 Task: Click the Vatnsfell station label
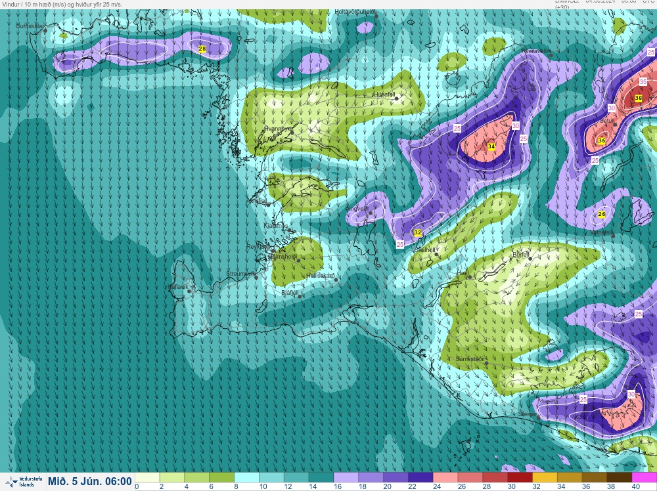click(x=602, y=232)
